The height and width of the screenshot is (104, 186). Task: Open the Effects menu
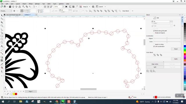coord(31,4)
